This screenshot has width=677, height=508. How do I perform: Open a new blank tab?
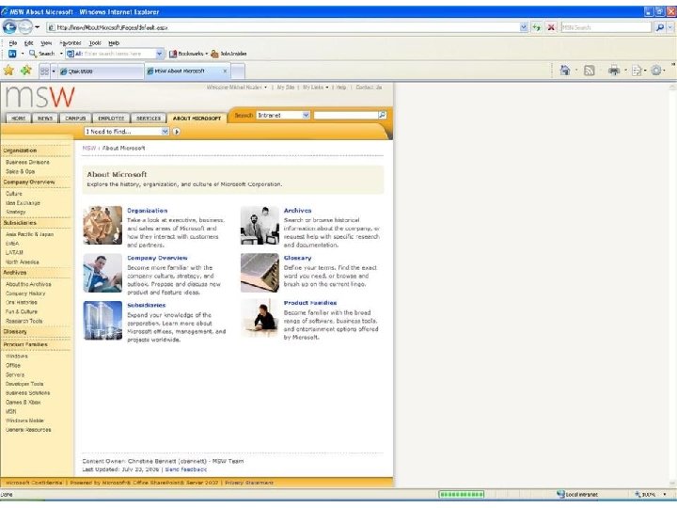238,71
